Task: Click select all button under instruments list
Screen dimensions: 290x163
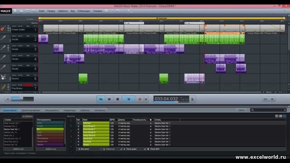Action: click(51, 149)
